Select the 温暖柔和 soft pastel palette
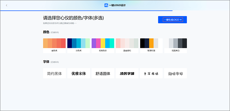This screenshot has width=230, height=111. click(127, 46)
